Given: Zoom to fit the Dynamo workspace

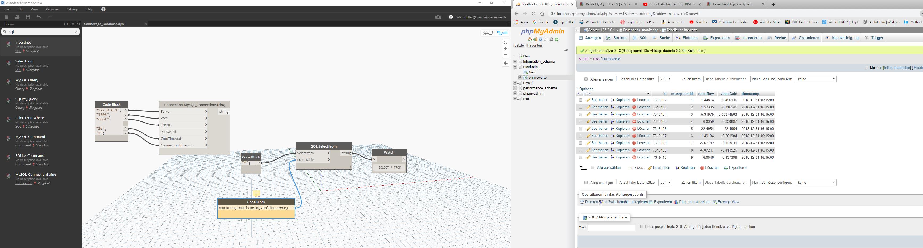Looking at the screenshot, I should (506, 42).
